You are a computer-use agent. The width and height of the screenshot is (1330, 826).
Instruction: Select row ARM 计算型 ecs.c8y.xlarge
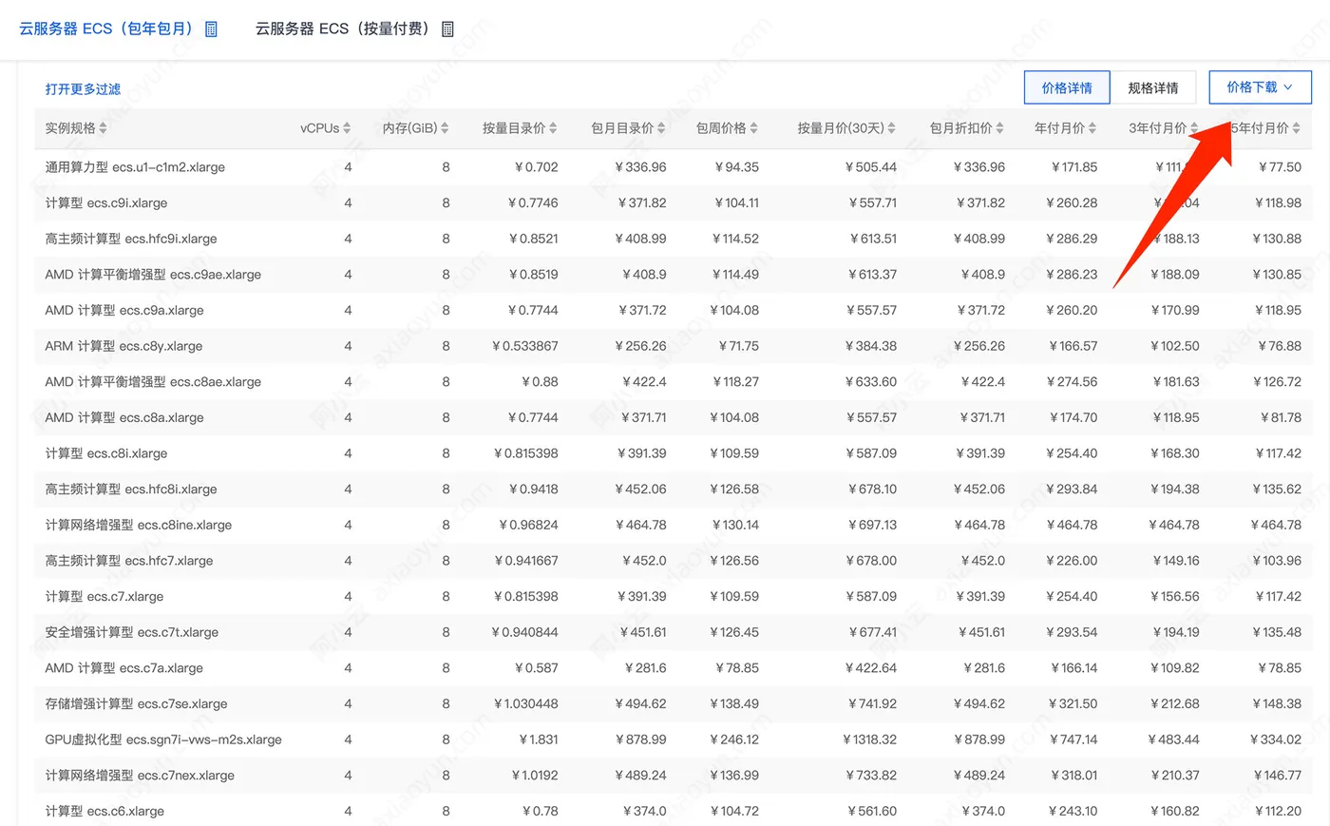[x=673, y=346]
